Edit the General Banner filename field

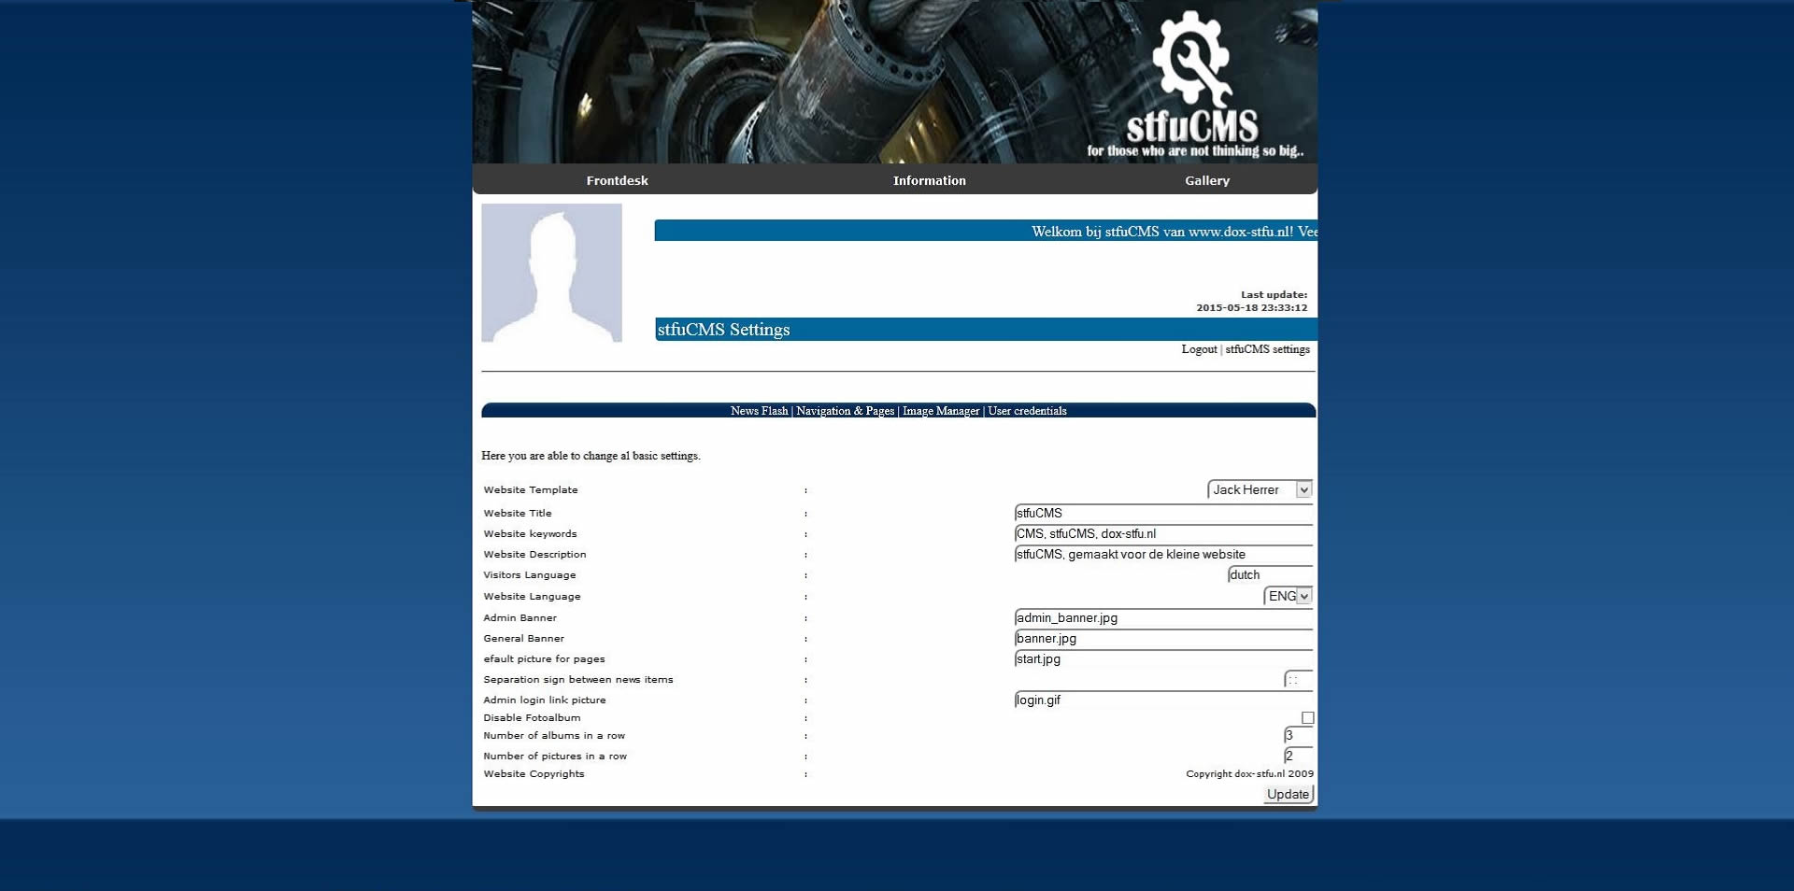(x=1163, y=638)
